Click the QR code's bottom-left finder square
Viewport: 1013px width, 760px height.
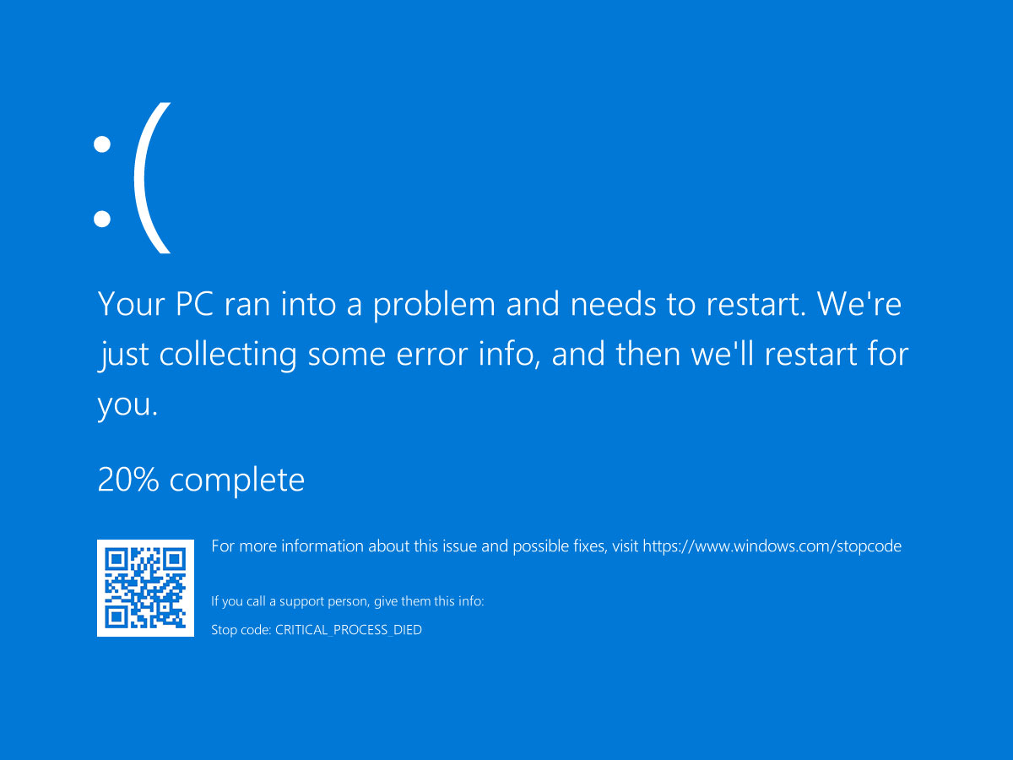coord(116,616)
